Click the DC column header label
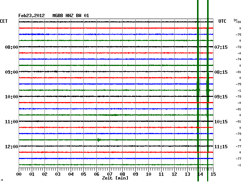Viewport: 243px width, 184px height. [236, 20]
